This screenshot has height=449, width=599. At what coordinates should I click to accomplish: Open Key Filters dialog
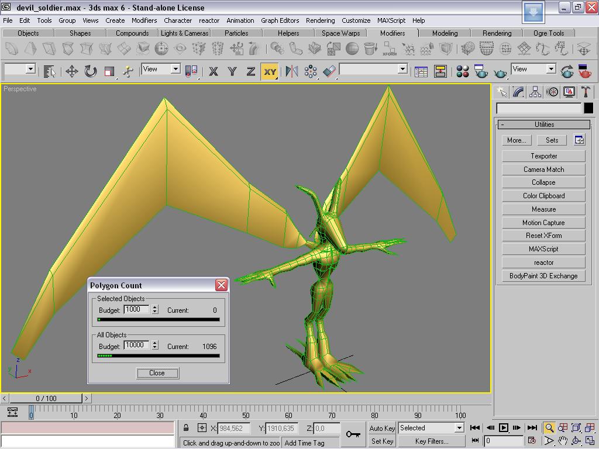tap(432, 441)
